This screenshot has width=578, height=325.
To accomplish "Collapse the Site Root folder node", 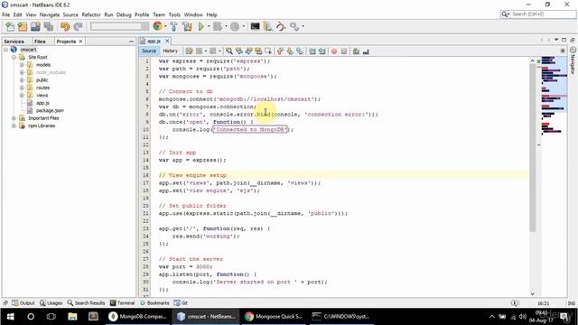I will pos(14,57).
